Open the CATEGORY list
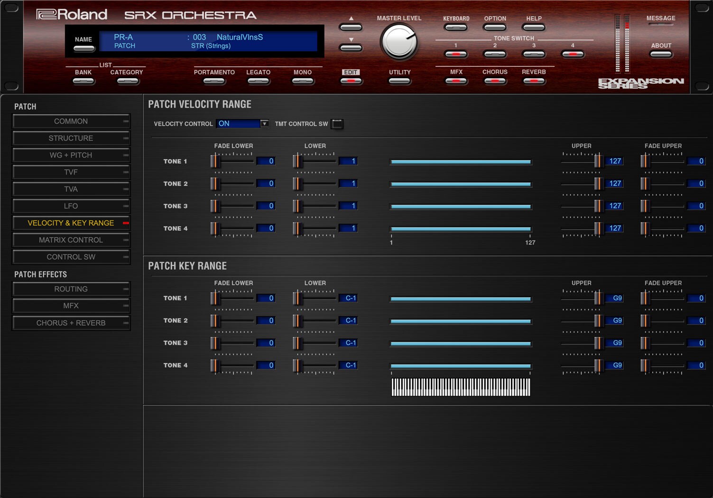Viewport: 713px width, 498px height. point(127,81)
